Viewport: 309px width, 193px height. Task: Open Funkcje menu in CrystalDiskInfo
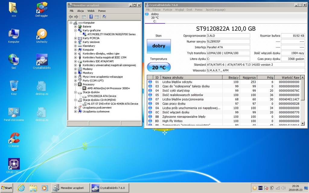[168, 10]
